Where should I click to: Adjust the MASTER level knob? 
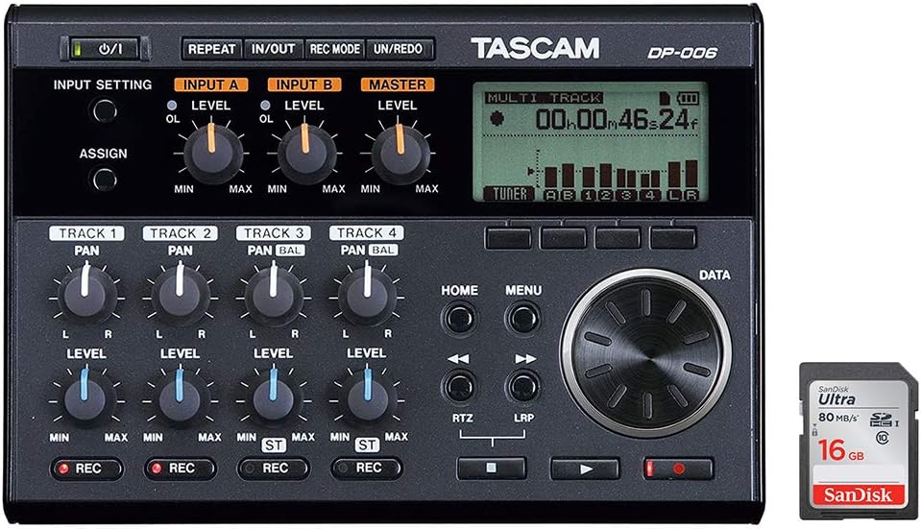[x=400, y=154]
